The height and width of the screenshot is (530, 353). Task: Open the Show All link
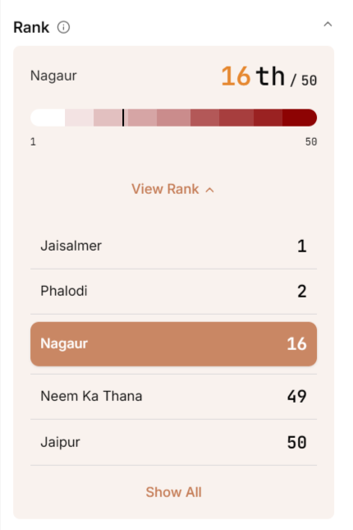tap(174, 492)
